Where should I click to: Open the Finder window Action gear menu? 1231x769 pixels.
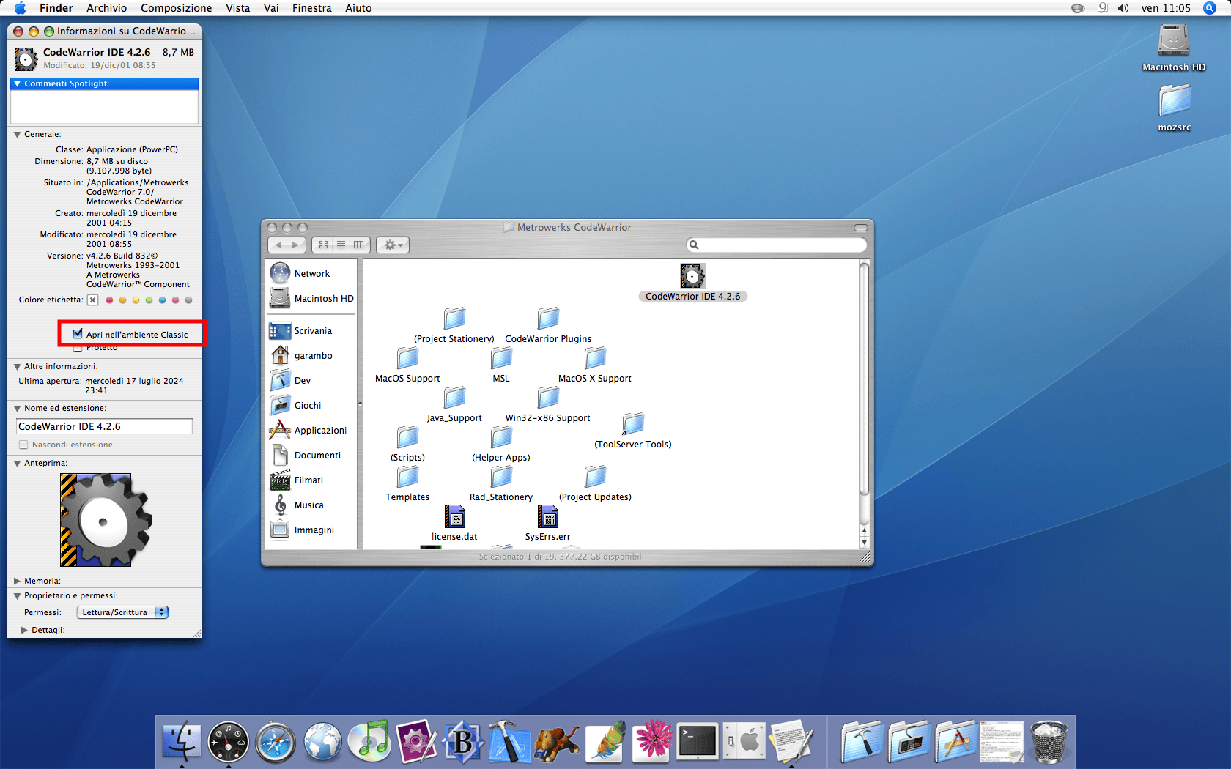point(393,245)
